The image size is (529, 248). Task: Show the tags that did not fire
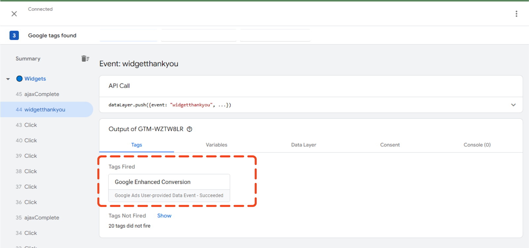tap(164, 216)
